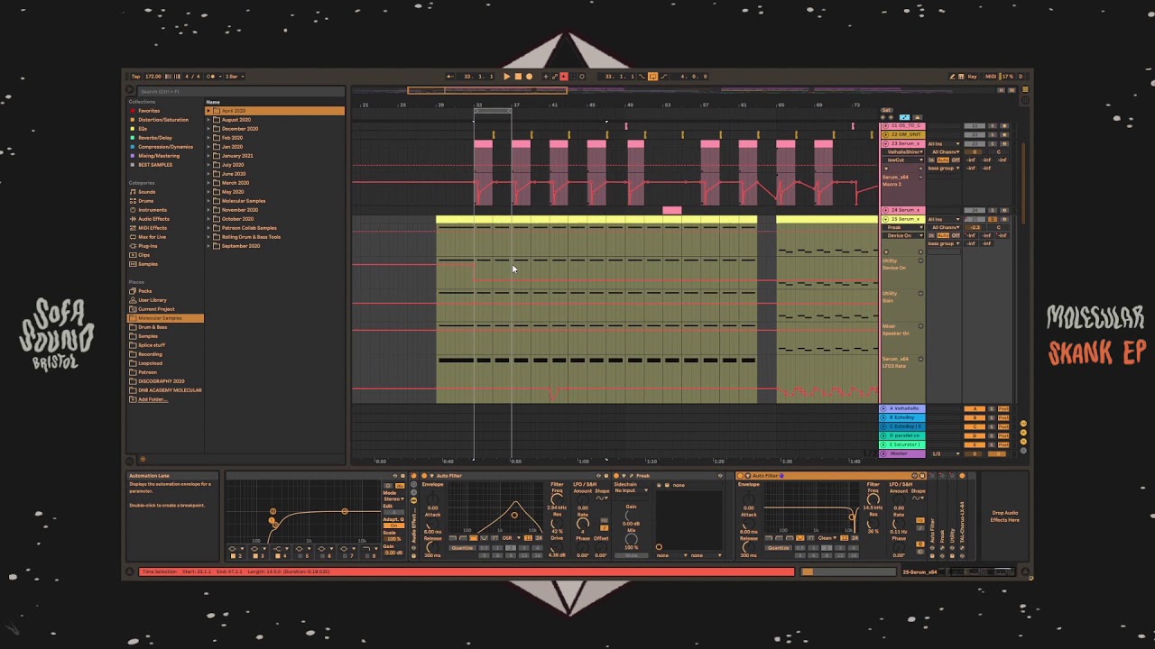
Task: Solo track 23 Serum_x
Action: pyautogui.click(x=993, y=143)
